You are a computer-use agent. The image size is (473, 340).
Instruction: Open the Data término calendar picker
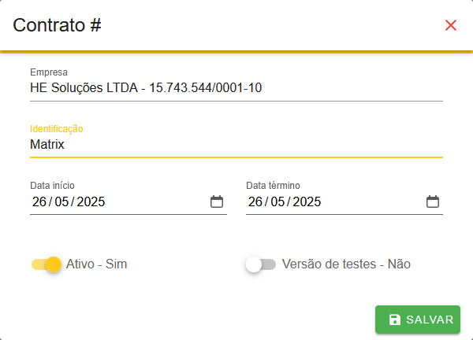click(433, 201)
